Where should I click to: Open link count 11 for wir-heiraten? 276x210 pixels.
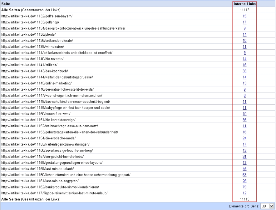tap(244, 47)
